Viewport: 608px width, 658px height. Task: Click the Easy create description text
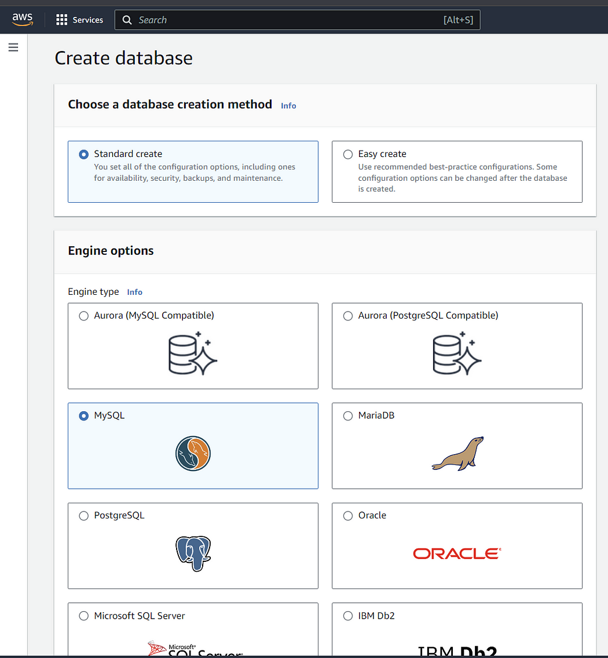(x=463, y=178)
